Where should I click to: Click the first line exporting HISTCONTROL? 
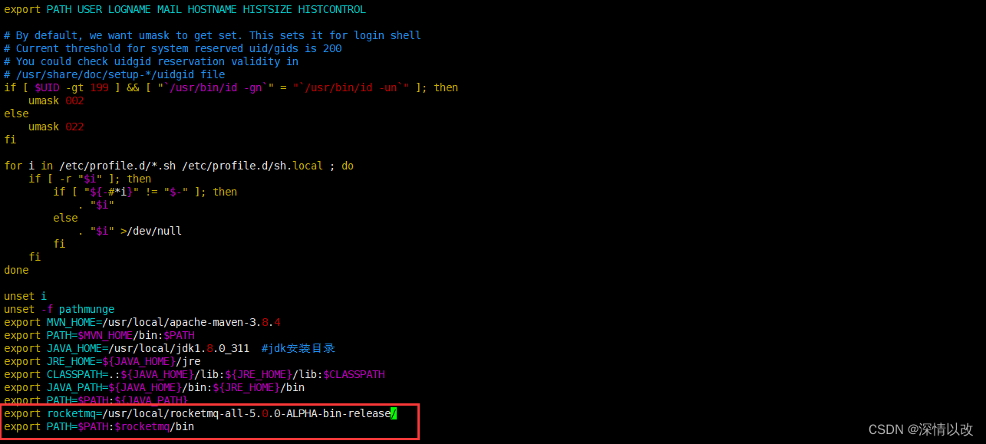point(185,9)
